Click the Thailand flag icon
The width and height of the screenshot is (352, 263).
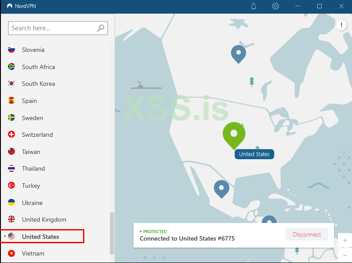pos(11,168)
